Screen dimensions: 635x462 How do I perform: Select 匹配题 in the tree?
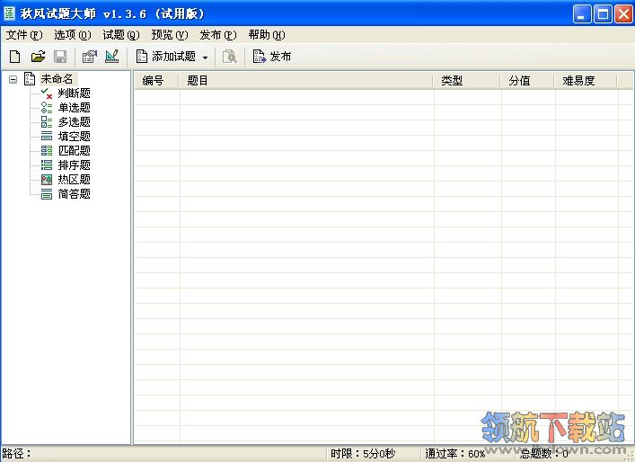(75, 151)
